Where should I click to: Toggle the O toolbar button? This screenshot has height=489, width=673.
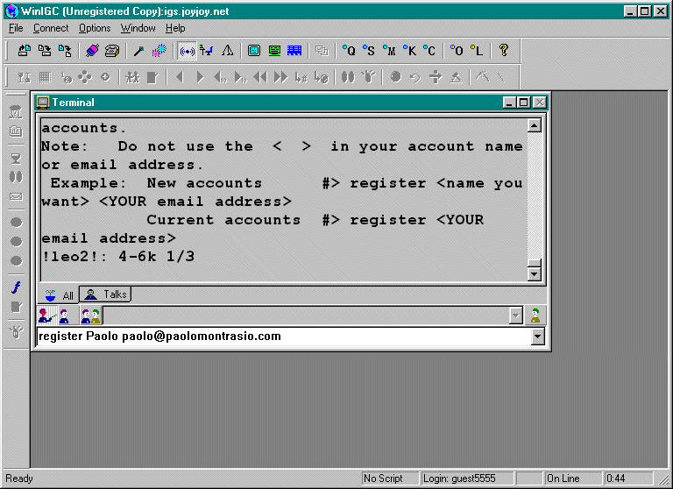457,51
